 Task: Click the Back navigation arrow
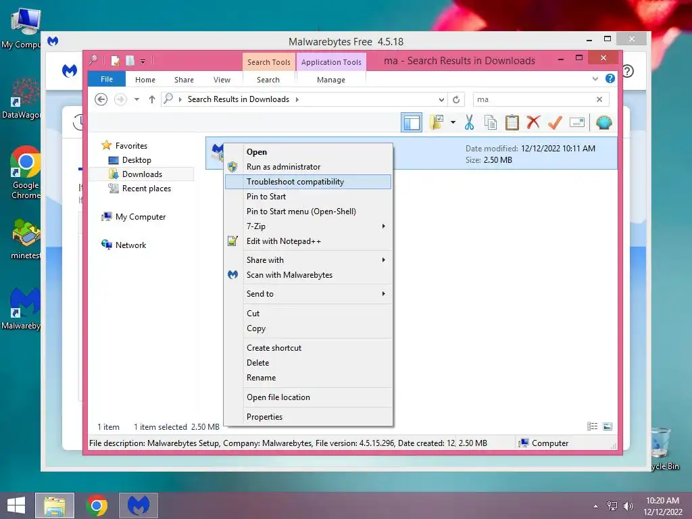[x=101, y=99]
